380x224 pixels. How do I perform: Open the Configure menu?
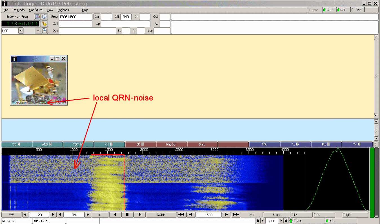[x=36, y=10]
